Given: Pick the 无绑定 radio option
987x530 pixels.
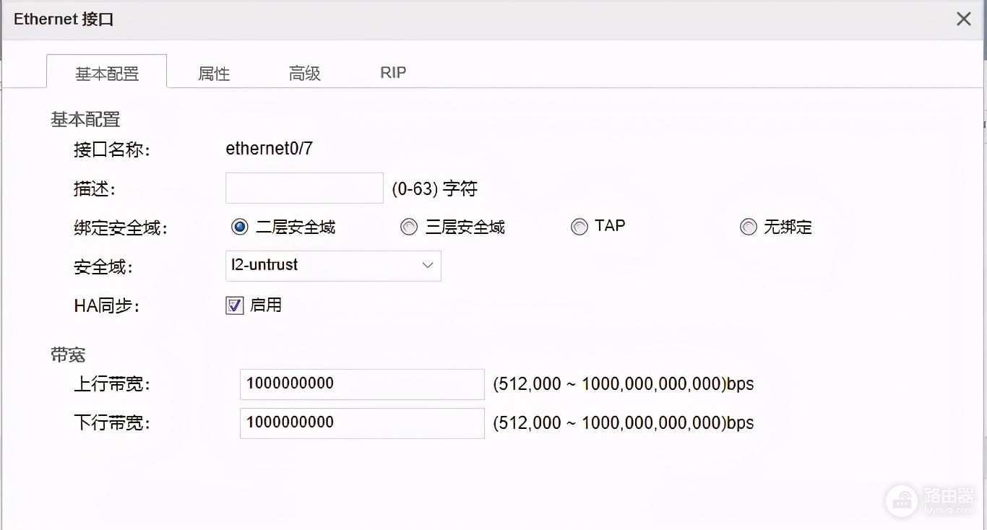Looking at the screenshot, I should (749, 227).
